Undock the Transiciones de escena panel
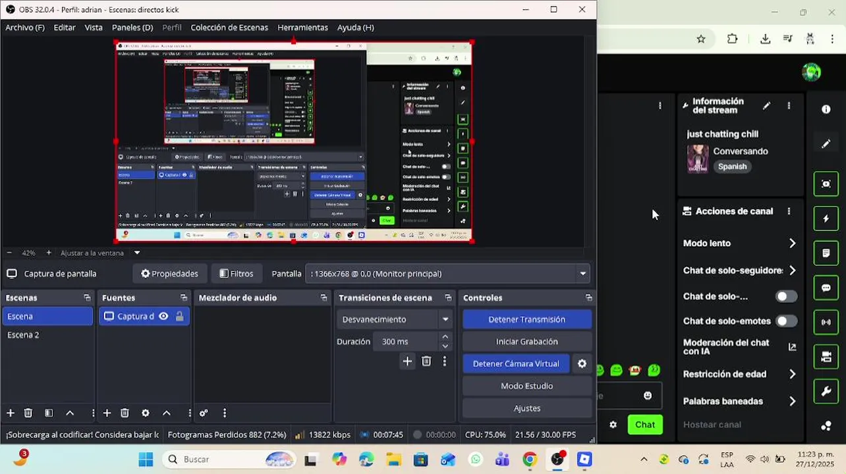This screenshot has height=474, width=846. [448, 298]
